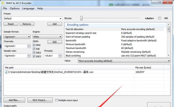Minimize the WAV to AC3 Encoder window
The width and height of the screenshot is (174, 107).
(154, 2)
